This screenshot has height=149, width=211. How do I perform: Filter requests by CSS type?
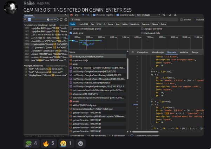[x=99, y=24]
